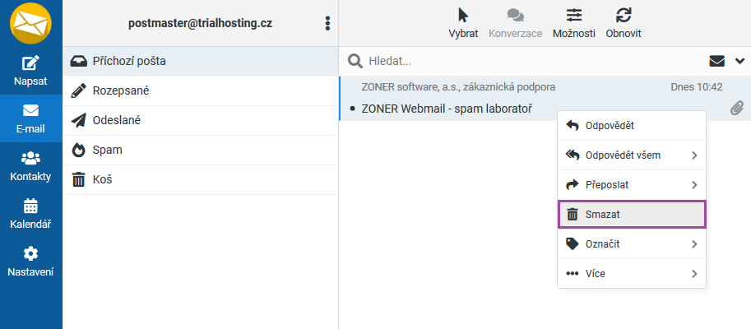Expand the mail filter chevron
This screenshot has width=751, height=329.
(739, 60)
